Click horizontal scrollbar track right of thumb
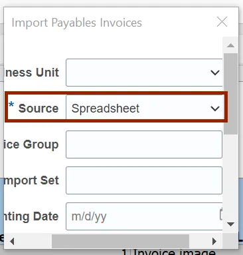 coord(199,241)
